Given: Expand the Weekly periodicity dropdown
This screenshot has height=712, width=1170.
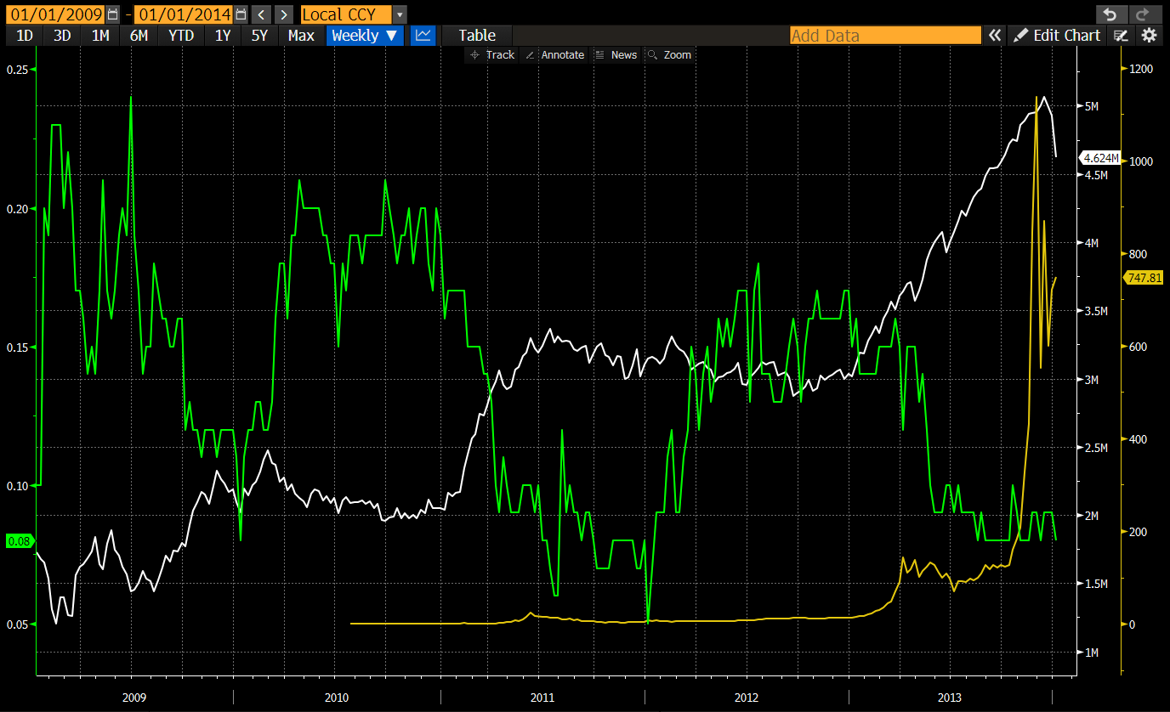Looking at the screenshot, I should point(365,35).
